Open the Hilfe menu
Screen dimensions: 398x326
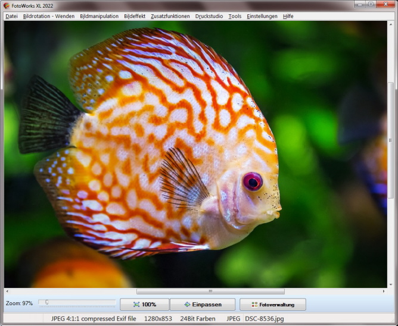coord(288,16)
